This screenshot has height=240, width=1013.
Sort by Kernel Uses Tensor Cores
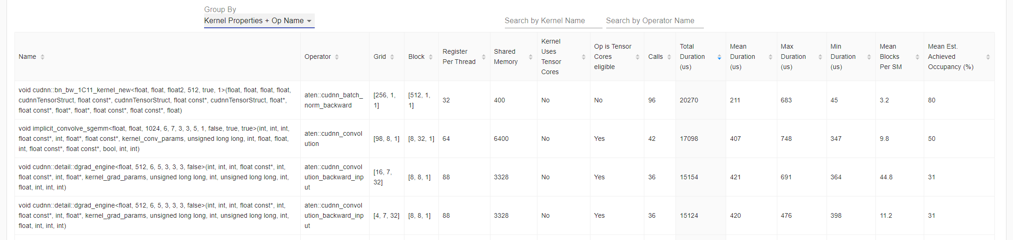(x=583, y=57)
